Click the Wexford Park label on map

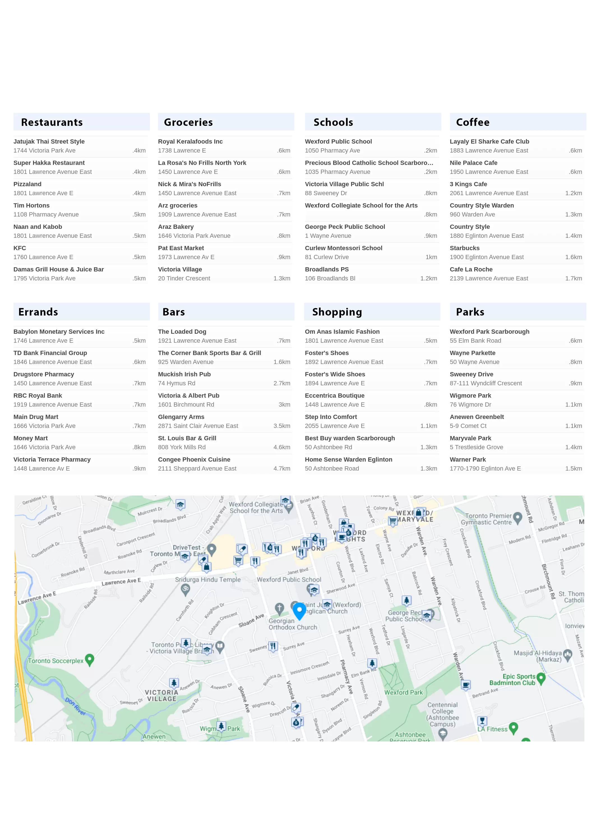pos(403,692)
